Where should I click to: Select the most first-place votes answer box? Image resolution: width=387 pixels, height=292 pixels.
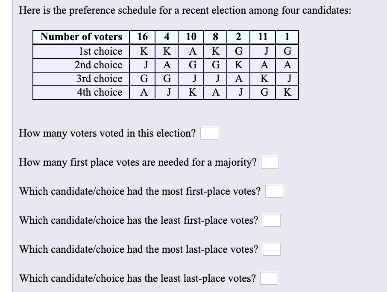coord(275,191)
